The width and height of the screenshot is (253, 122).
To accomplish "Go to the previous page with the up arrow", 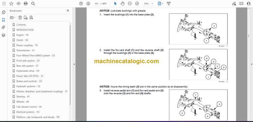I will (81, 4).
